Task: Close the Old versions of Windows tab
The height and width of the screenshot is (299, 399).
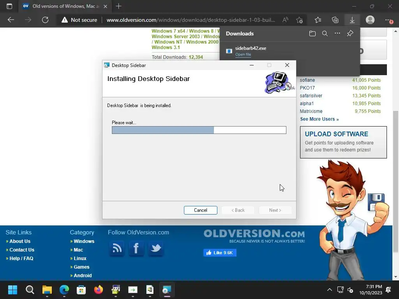Action: [105, 6]
